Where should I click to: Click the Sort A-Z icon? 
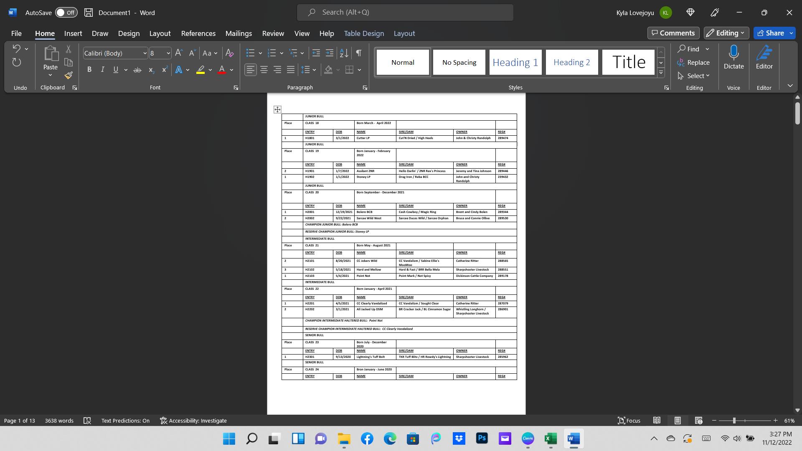(344, 53)
